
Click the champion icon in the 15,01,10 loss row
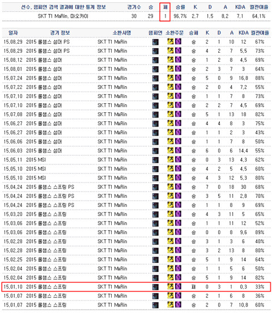point(155,287)
